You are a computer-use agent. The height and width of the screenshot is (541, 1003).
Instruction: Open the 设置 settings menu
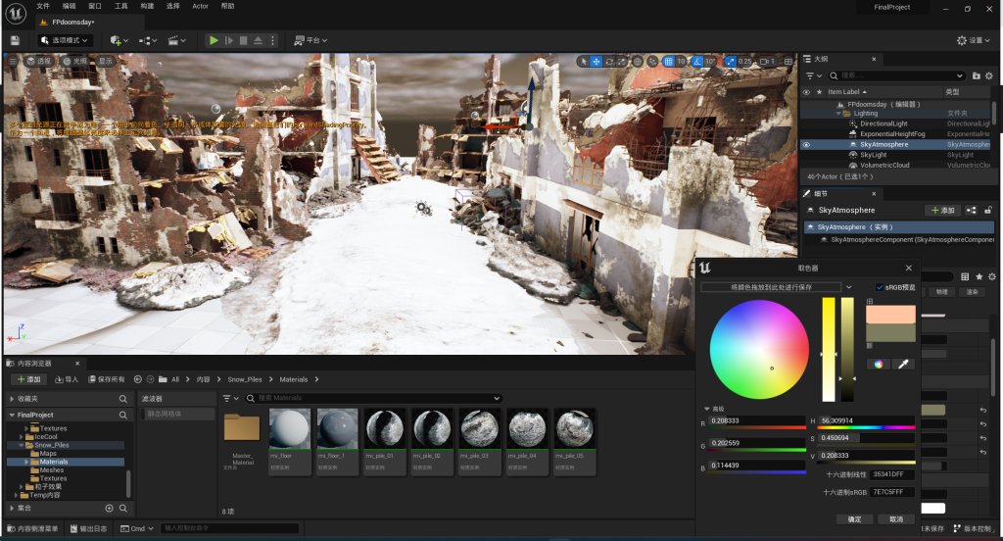tap(974, 40)
